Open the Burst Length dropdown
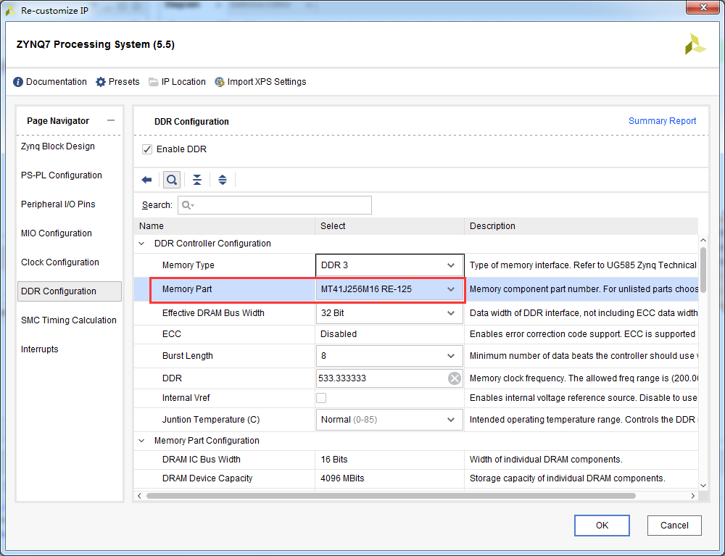The height and width of the screenshot is (556, 725). tap(390, 356)
